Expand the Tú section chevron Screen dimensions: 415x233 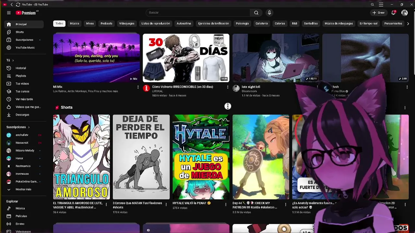pos(13,60)
